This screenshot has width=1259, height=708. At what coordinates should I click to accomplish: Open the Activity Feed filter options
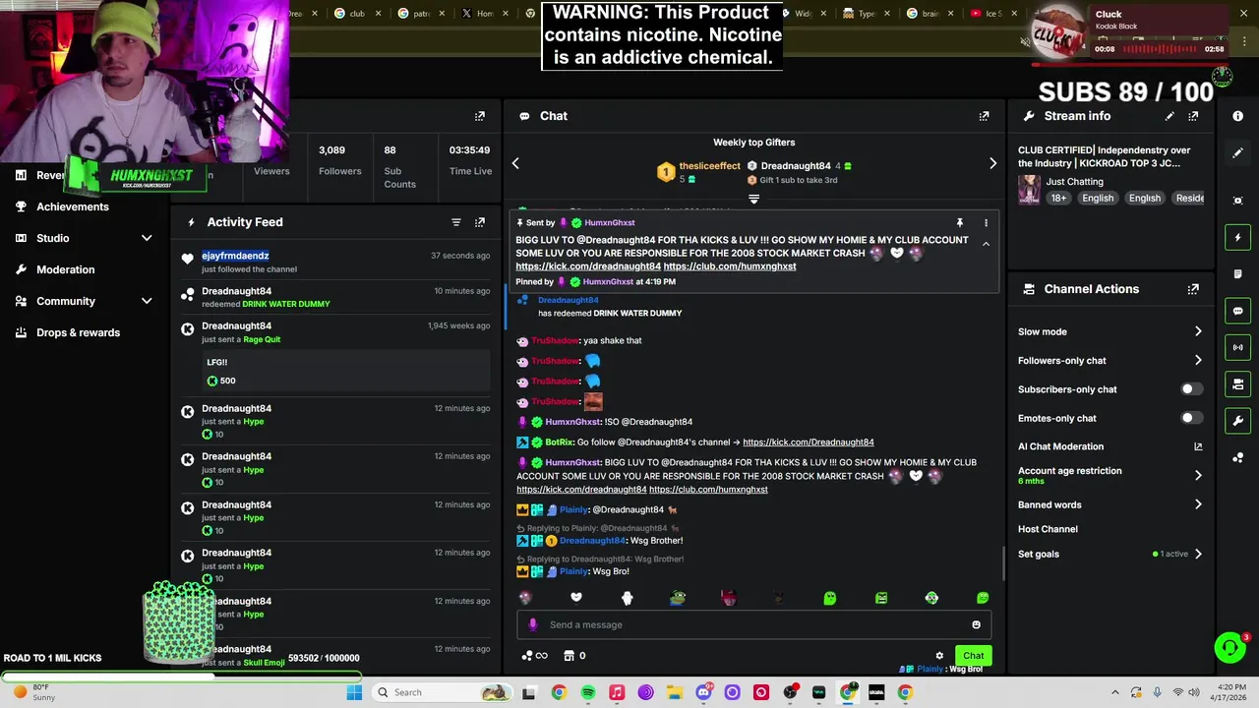tap(456, 222)
